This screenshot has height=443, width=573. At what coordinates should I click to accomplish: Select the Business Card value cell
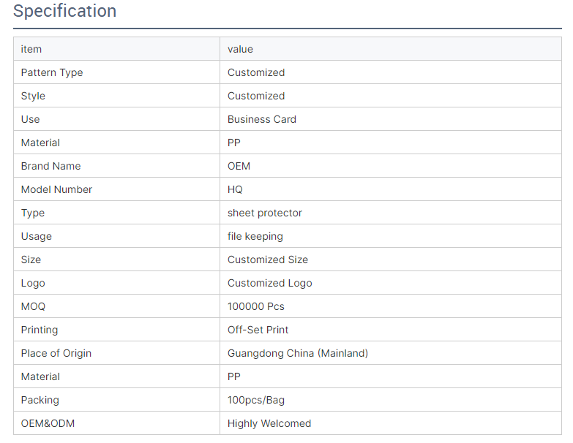pos(262,119)
